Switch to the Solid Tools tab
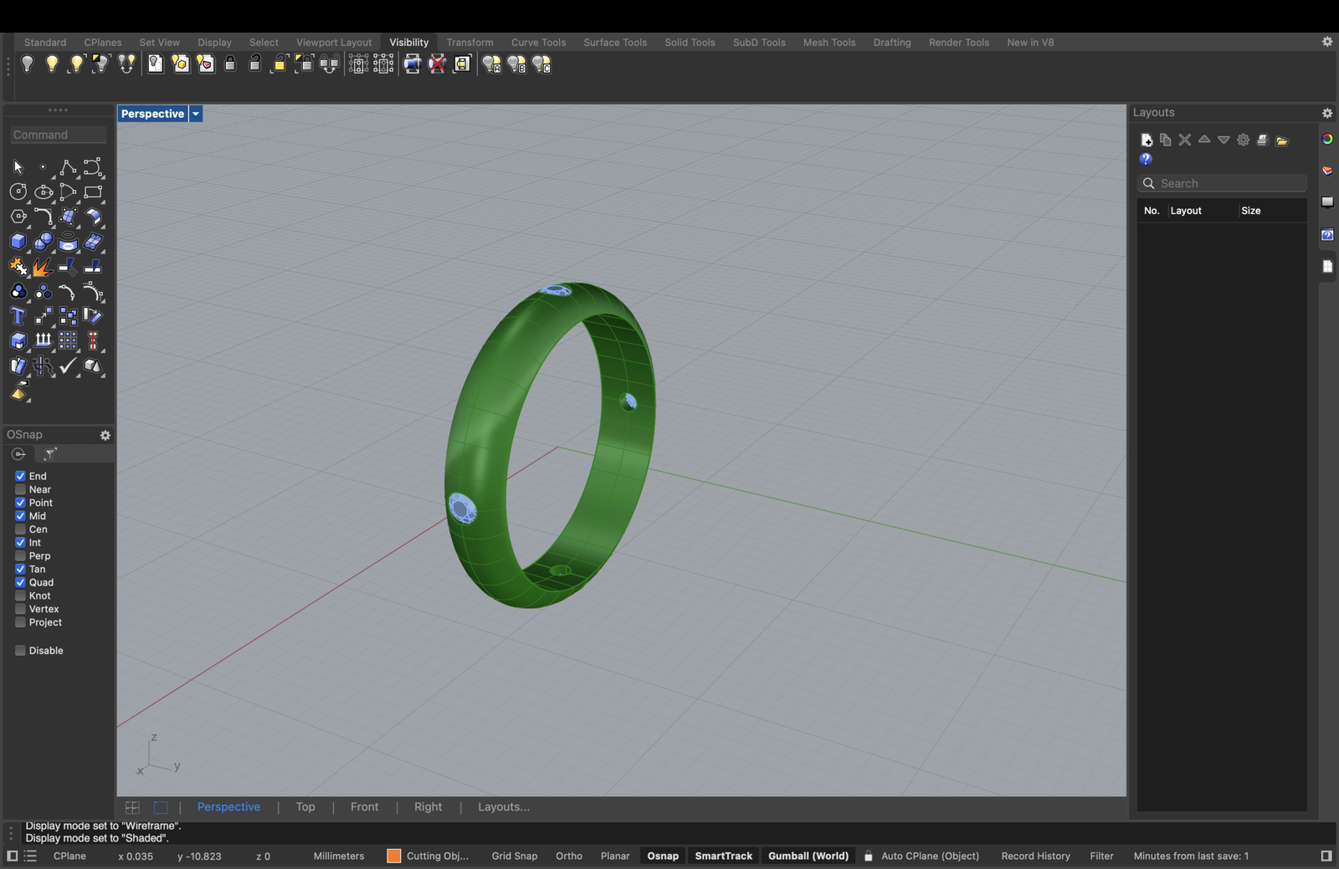Viewport: 1339px width, 869px height. 690,42
